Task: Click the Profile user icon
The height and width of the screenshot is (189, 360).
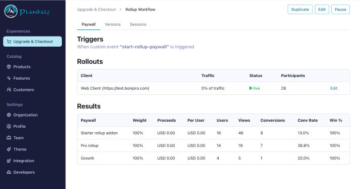Action: coord(9,126)
